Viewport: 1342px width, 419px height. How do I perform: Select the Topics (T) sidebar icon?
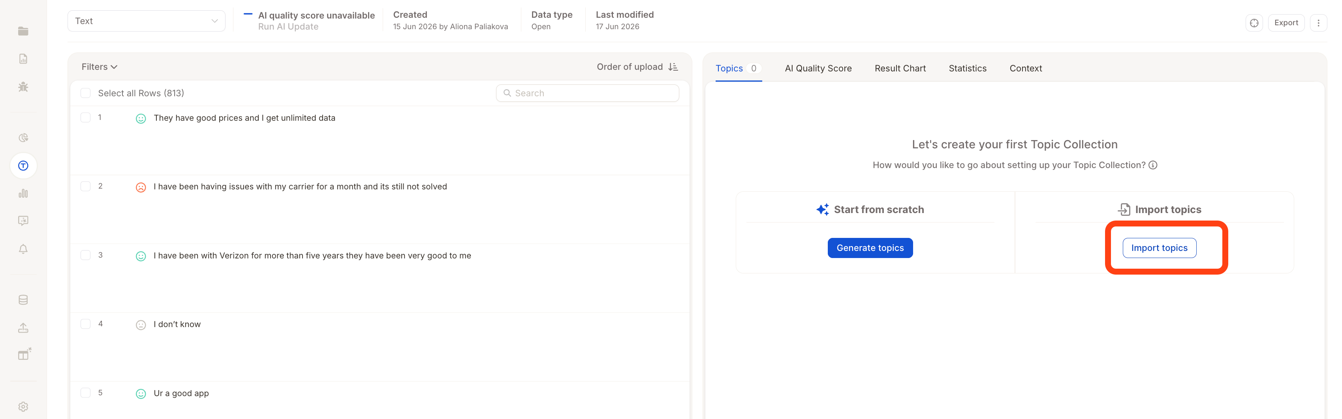pyautogui.click(x=23, y=166)
